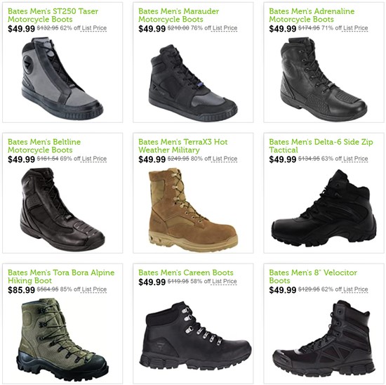Open Bates Men's TerraX3 Hot Weather Military link
This screenshot has height=385, width=386.
point(183,145)
